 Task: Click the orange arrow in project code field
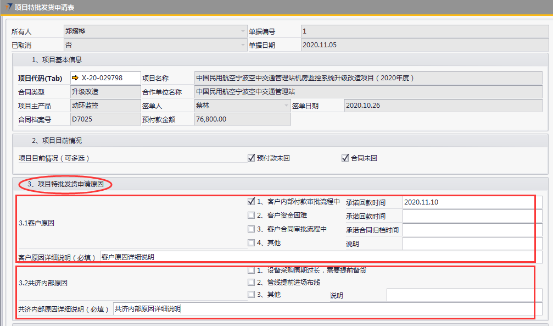tap(75, 78)
